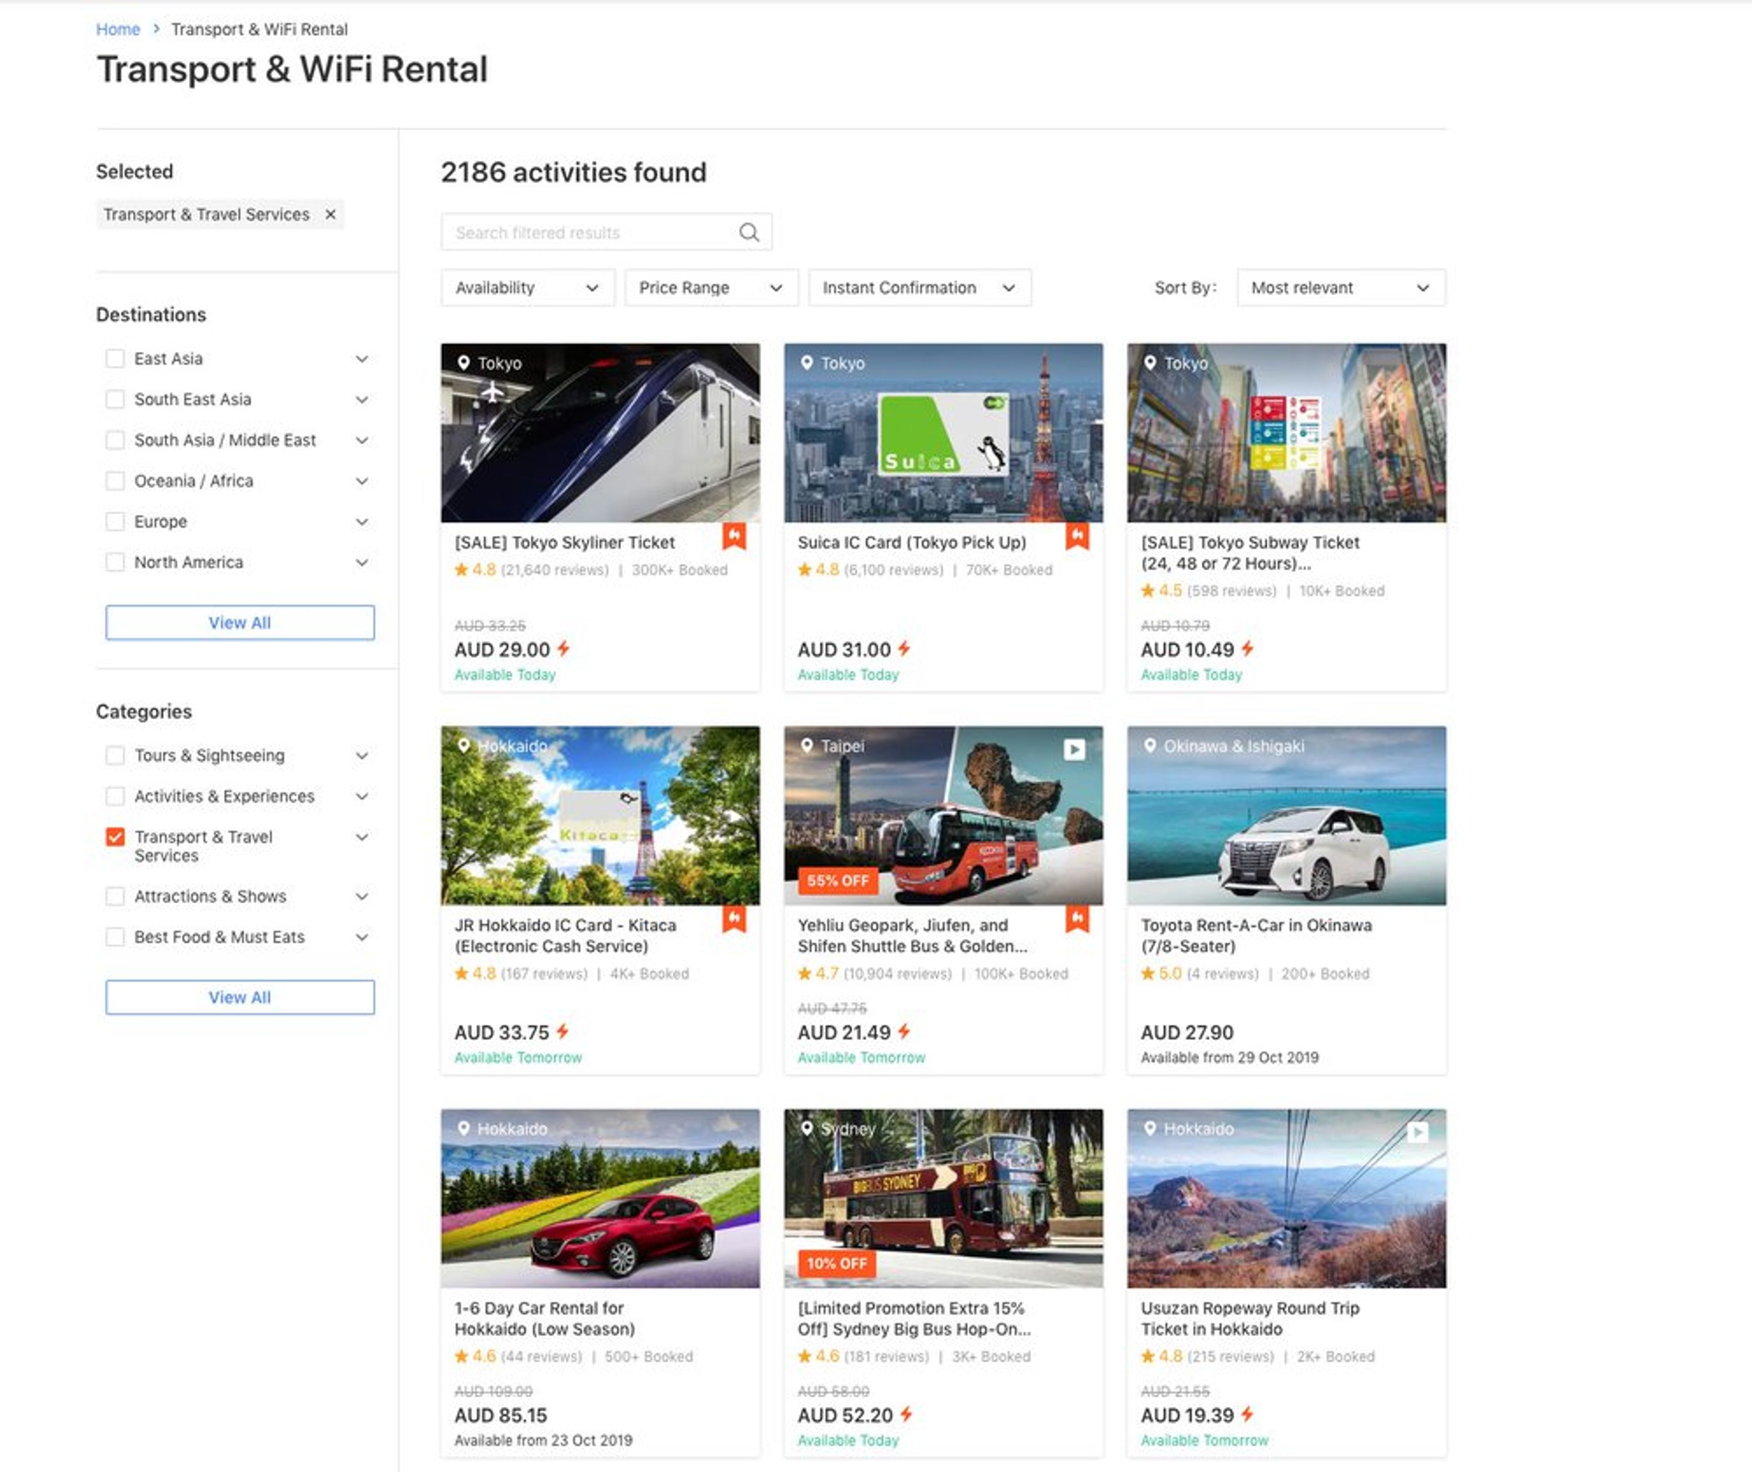Tick the Europe destination checkbox

[x=115, y=522]
